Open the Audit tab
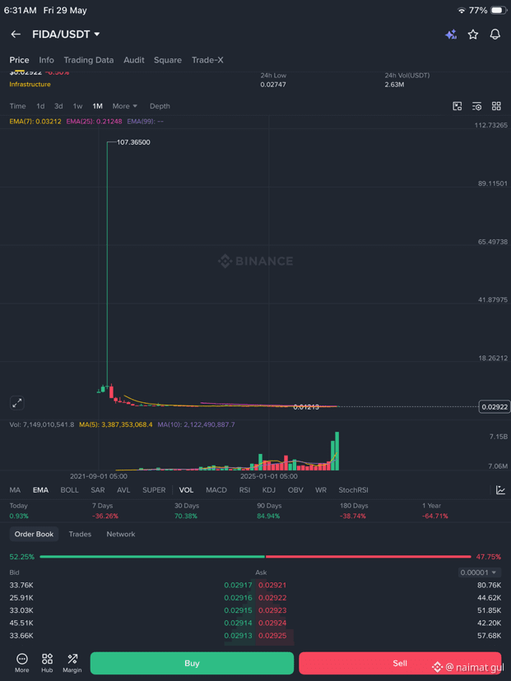511x681 pixels. (134, 60)
